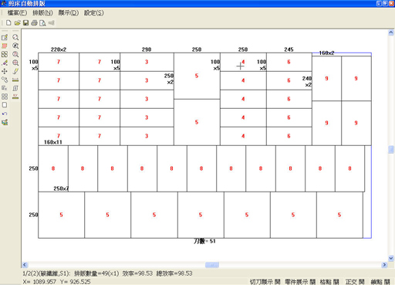
Task: Save the layout with the floppy disk icon
Action: click(x=25, y=23)
